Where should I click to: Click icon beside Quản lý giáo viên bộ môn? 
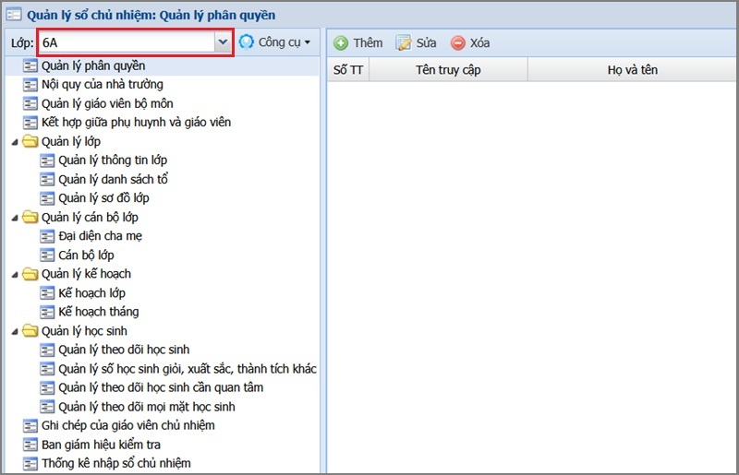point(30,103)
